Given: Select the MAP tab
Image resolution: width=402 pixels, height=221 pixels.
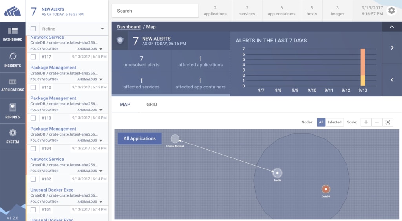Looking at the screenshot, I should pos(125,105).
